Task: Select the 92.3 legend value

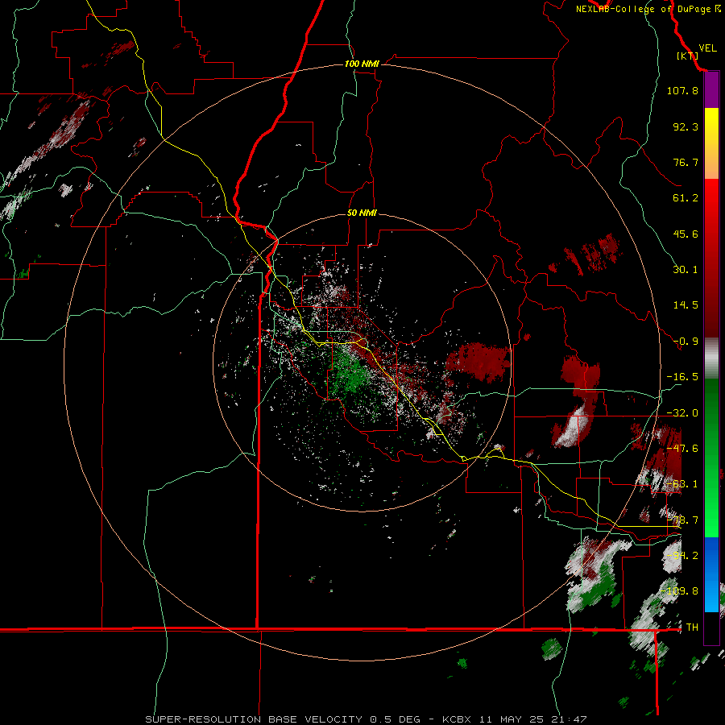Action: [686, 126]
